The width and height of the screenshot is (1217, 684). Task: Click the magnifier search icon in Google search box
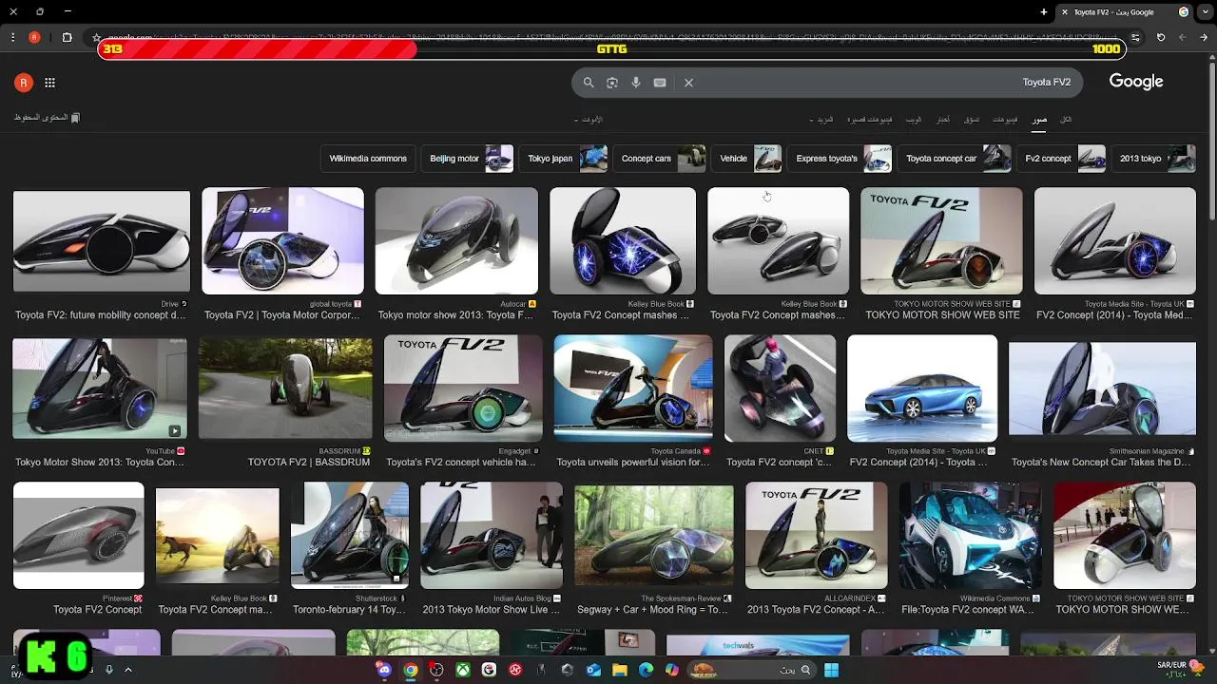tap(589, 83)
